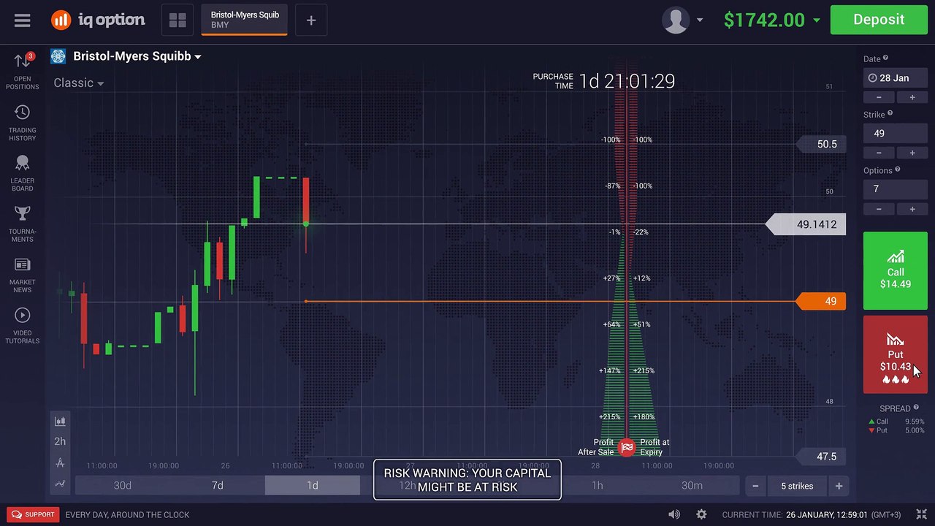This screenshot has height=526, width=935.
Task: Click the Call spread 9.59% value
Action: (914, 422)
